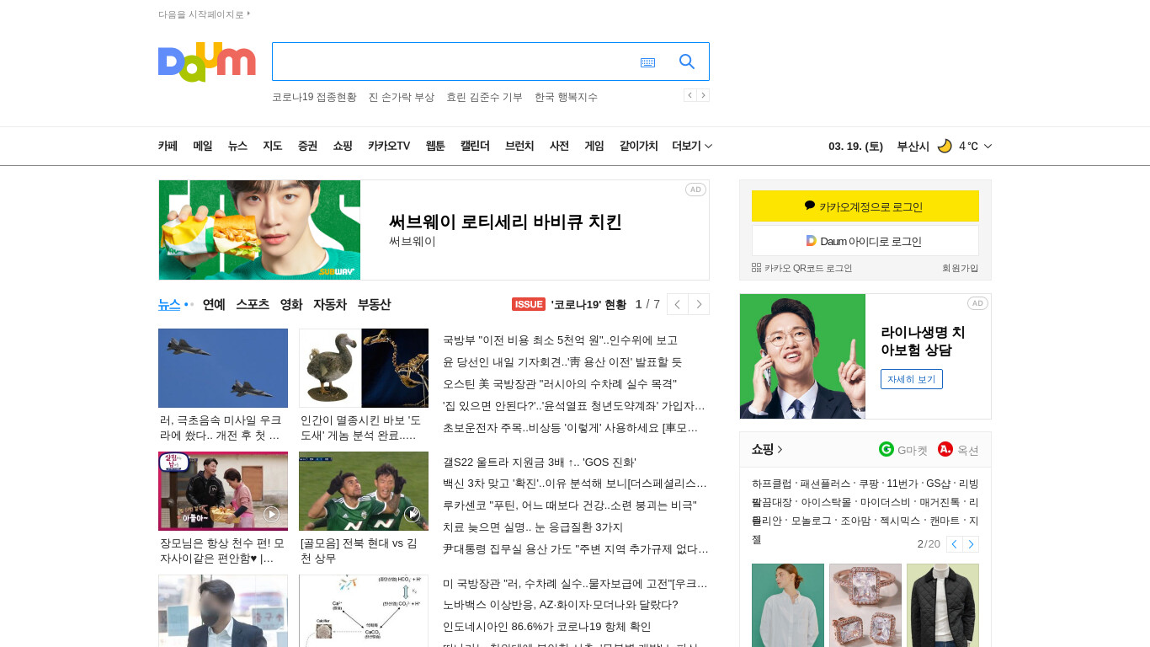Viewport: 1150px width, 647px height.
Task: Open the 뉴스 menu in top navigation
Action: pos(237,146)
